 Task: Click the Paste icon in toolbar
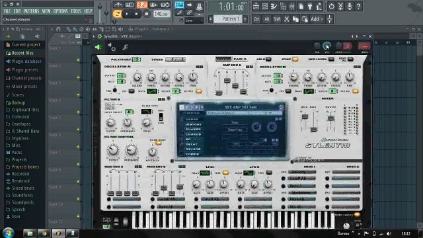click(x=305, y=19)
